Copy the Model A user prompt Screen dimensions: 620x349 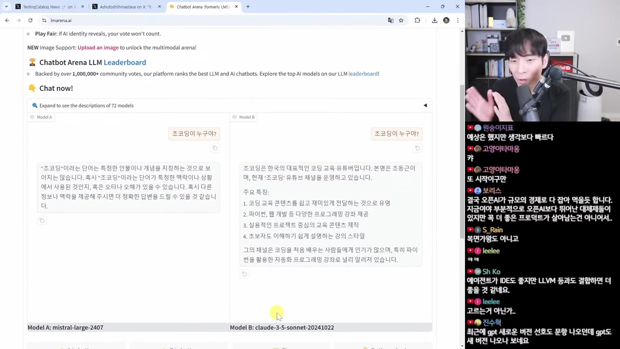coord(215,148)
